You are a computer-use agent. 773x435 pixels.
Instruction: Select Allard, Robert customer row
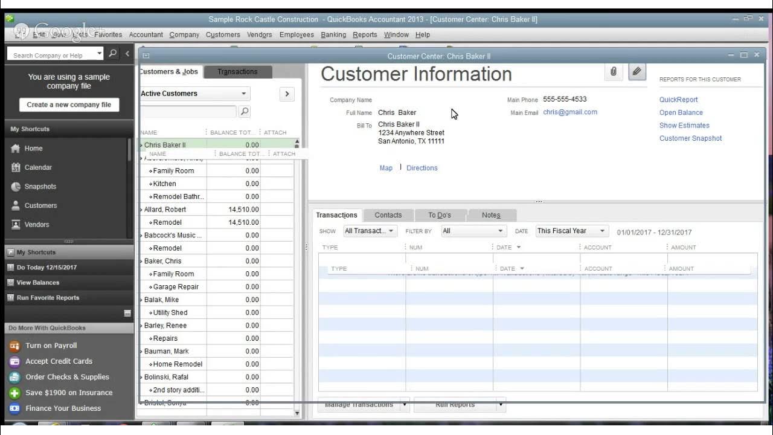[x=217, y=210]
